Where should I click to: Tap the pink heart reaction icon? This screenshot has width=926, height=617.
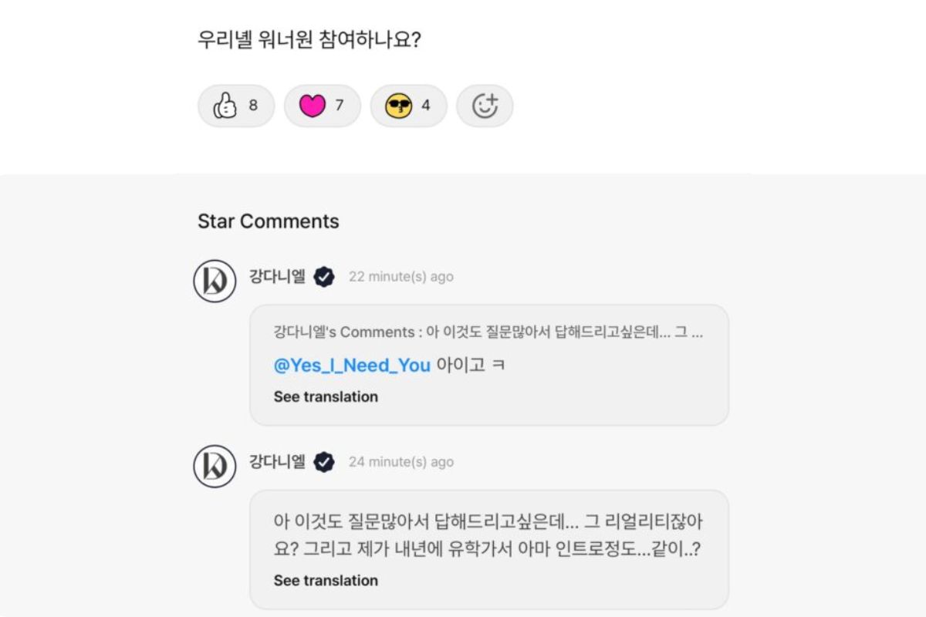point(312,106)
